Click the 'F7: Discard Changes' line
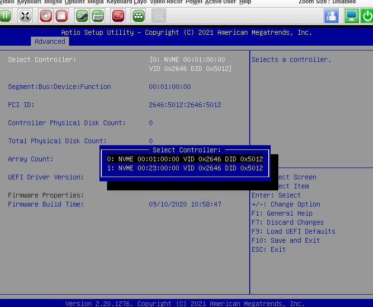Viewport: 373px width, 307px height. 288,222
